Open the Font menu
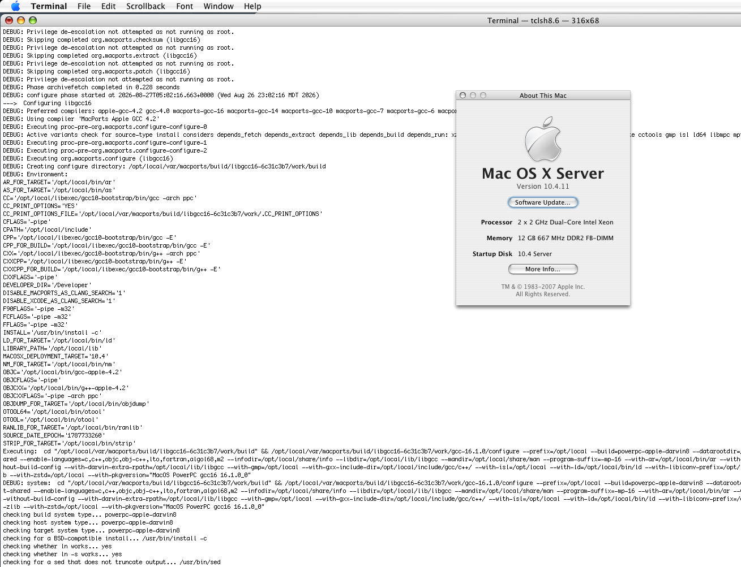This screenshot has width=741, height=567. point(185,6)
